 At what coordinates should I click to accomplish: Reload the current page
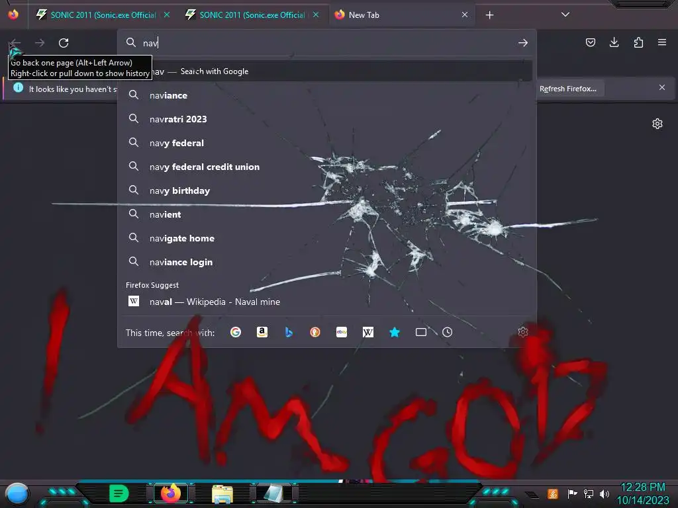pos(64,43)
